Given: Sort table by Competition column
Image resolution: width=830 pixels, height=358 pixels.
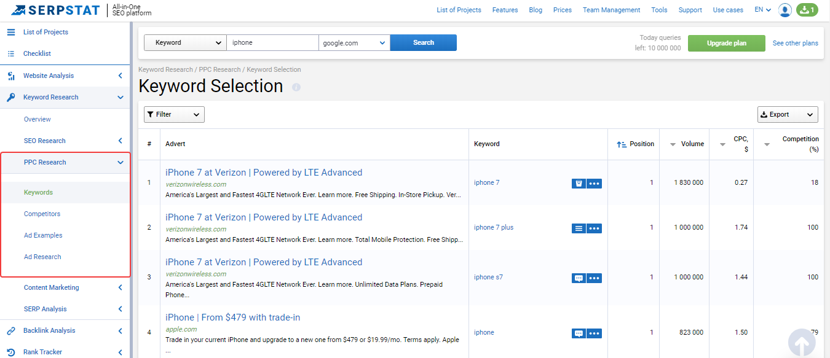Looking at the screenshot, I should click(x=791, y=144).
